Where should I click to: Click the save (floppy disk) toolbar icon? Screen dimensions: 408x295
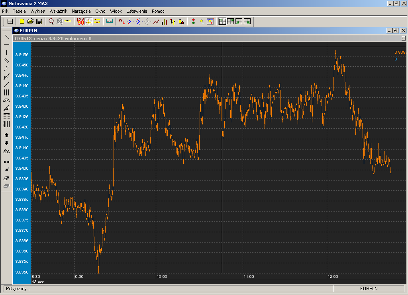[x=39, y=21]
